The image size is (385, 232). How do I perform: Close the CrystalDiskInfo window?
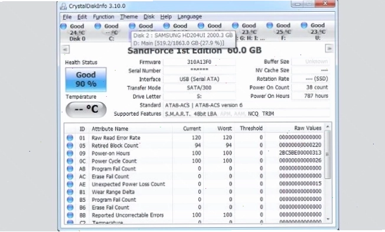tap(325, 4)
